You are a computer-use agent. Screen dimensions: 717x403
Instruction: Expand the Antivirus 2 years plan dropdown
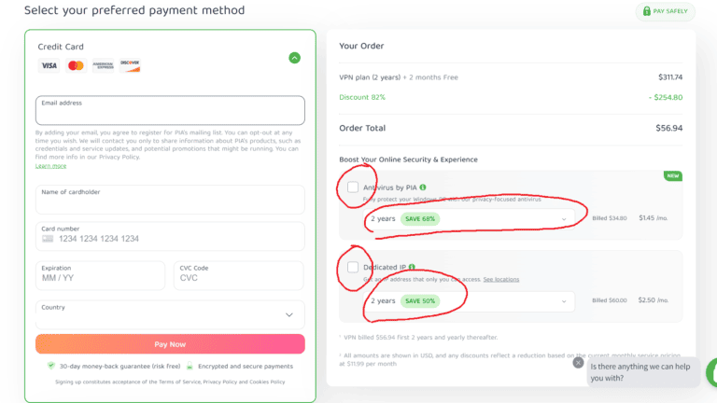(469, 219)
